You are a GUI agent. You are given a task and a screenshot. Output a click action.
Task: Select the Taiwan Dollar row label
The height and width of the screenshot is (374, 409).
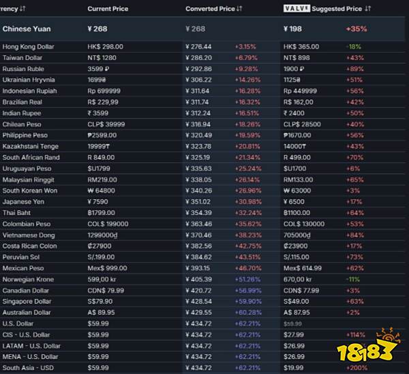(22, 58)
